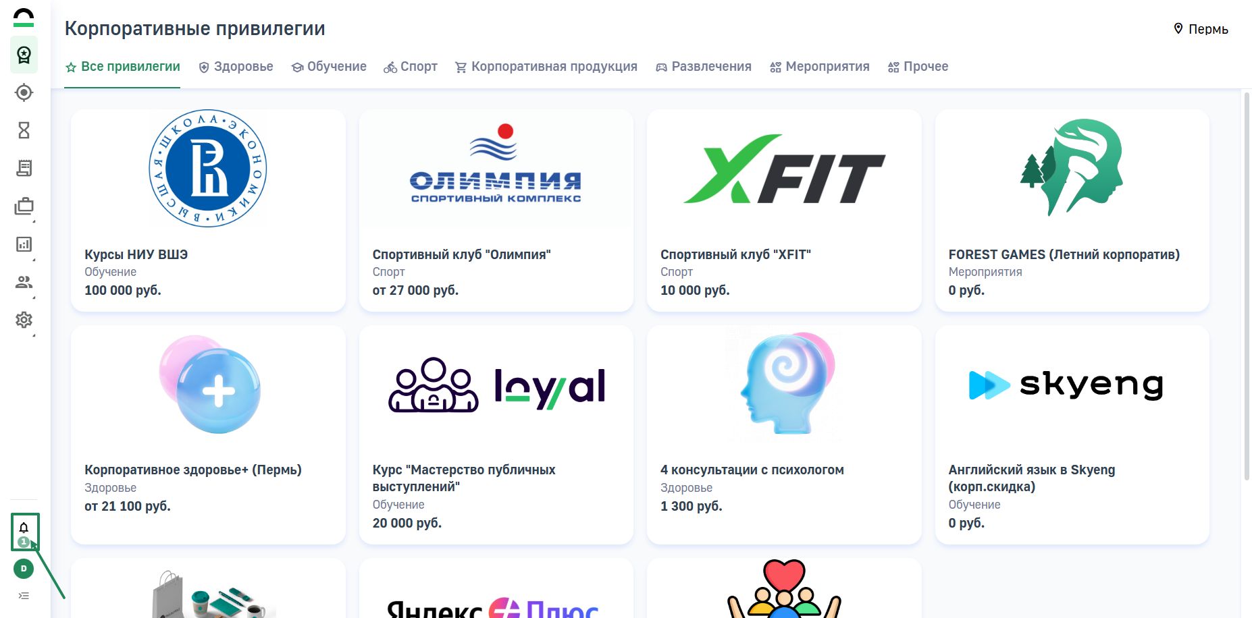The image size is (1252, 618).
Task: Click the user avatar "D" icon
Action: [x=24, y=569]
